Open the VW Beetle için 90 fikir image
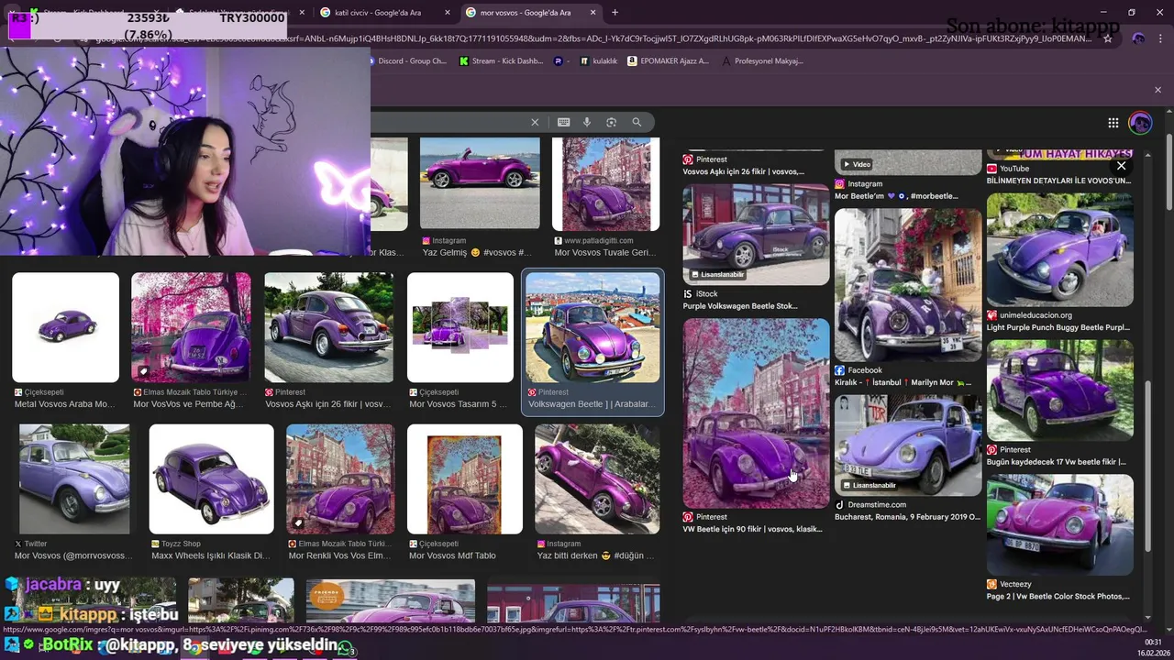Image resolution: width=1174 pixels, height=660 pixels. click(756, 413)
